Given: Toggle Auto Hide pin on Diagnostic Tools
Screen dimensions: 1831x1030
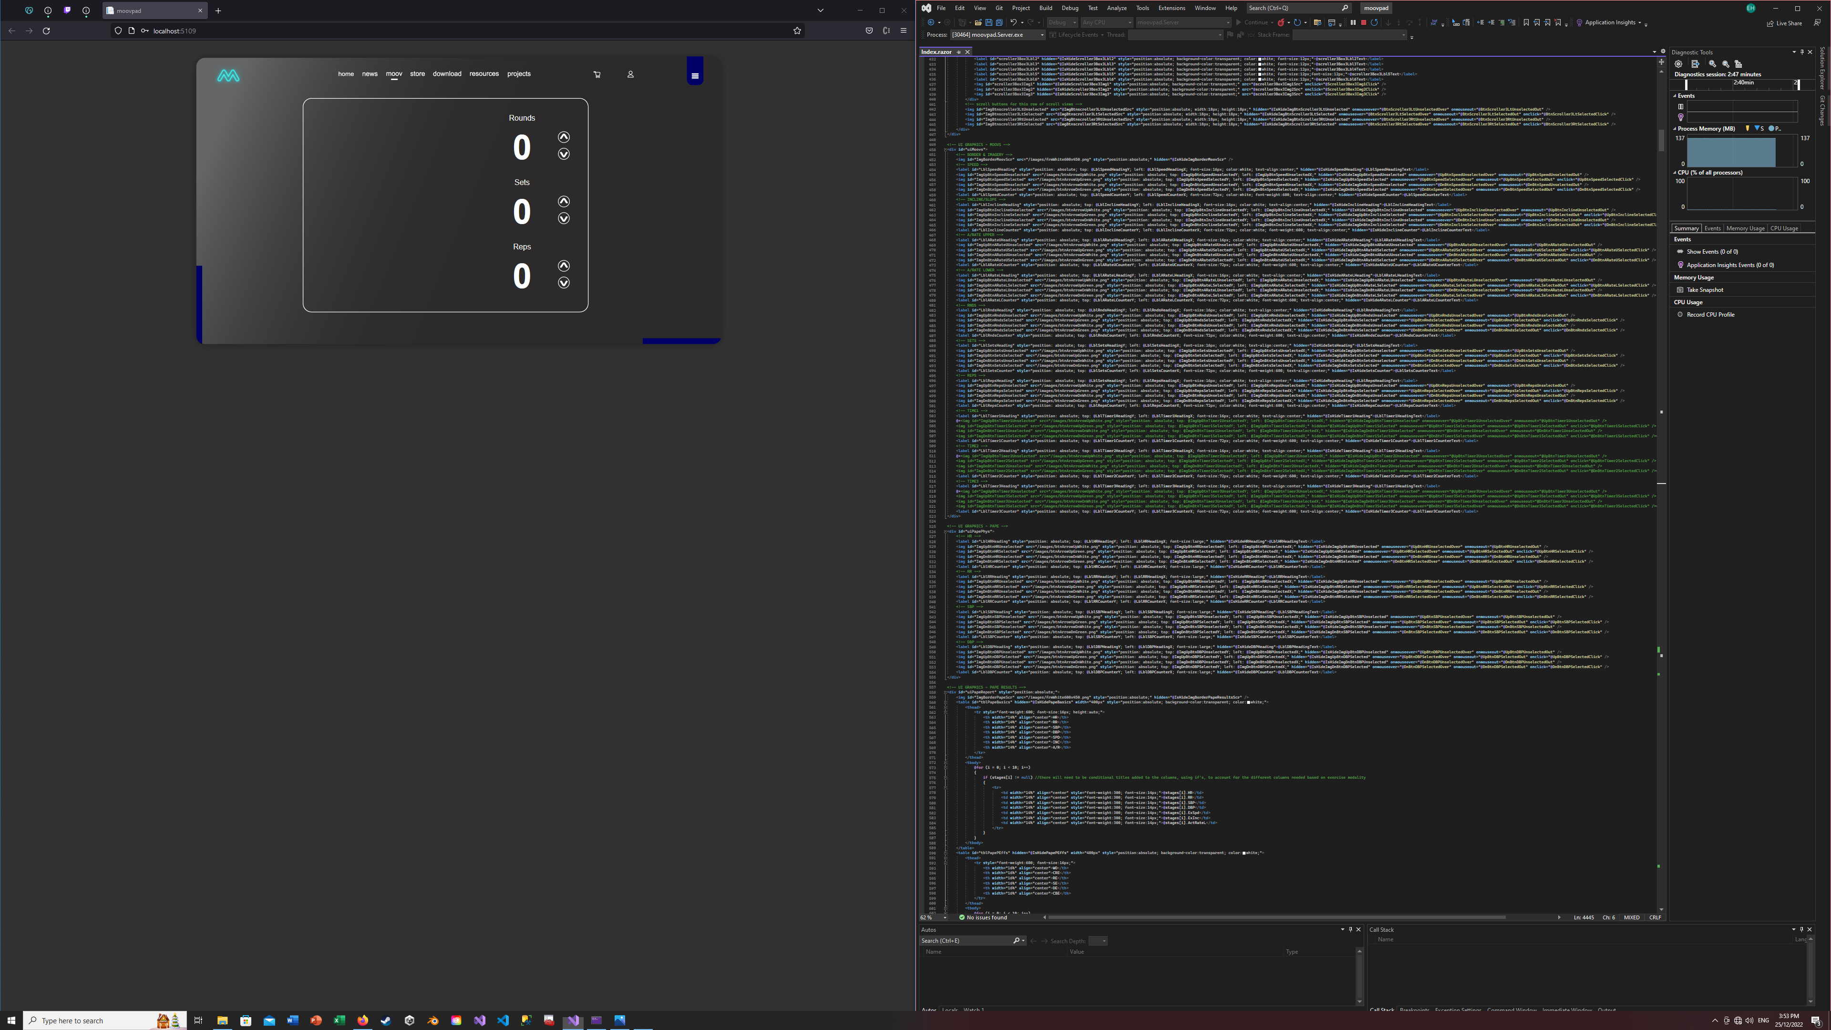Looking at the screenshot, I should pyautogui.click(x=1802, y=52).
